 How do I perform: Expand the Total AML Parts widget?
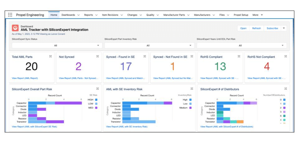coord(50,56)
